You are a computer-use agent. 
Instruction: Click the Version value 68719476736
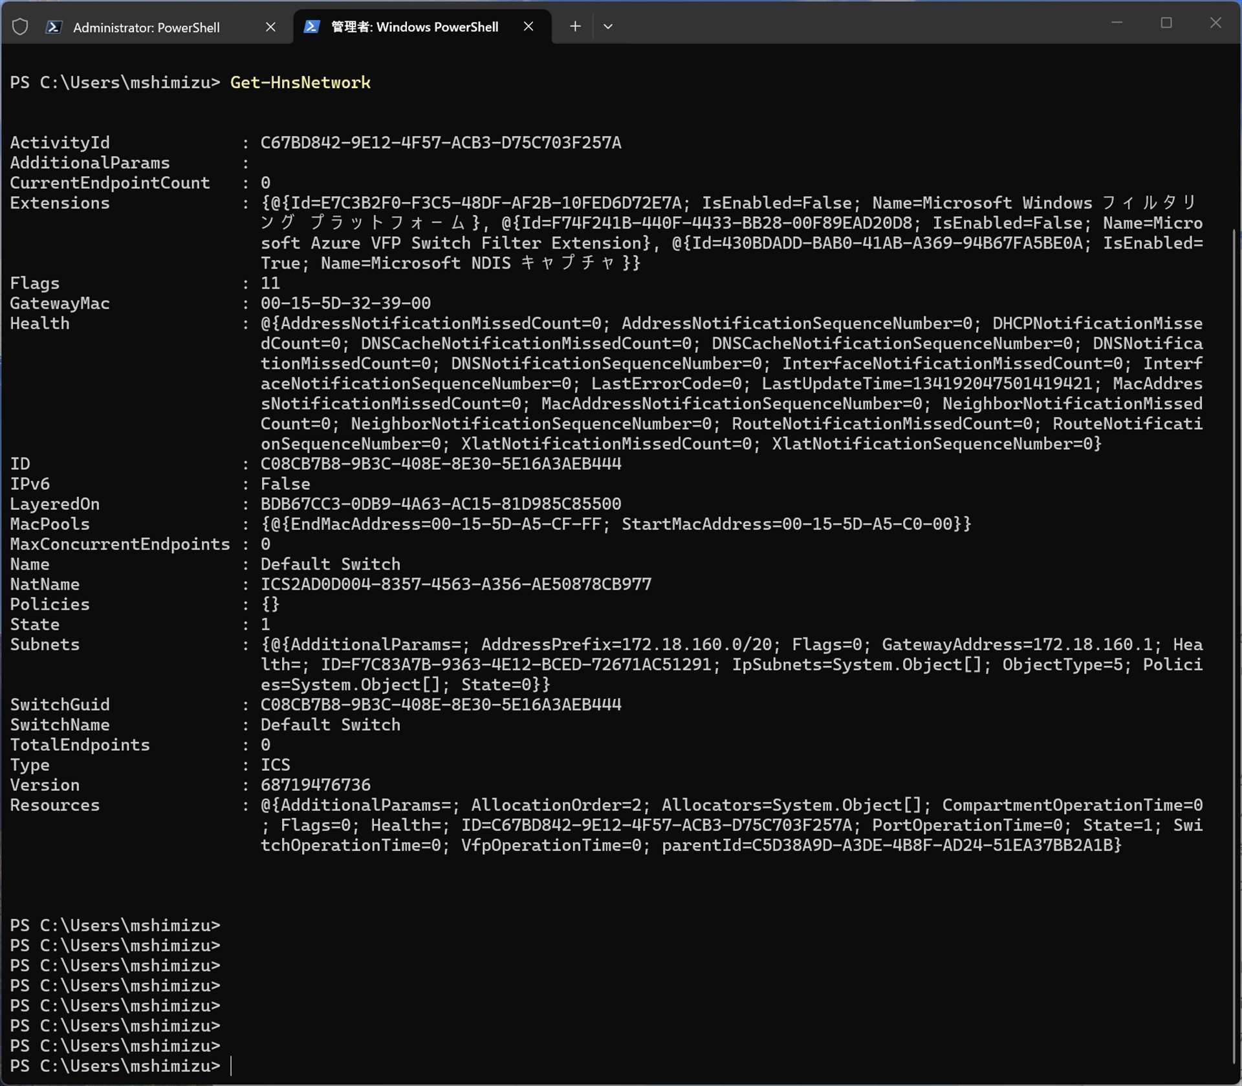(x=315, y=784)
